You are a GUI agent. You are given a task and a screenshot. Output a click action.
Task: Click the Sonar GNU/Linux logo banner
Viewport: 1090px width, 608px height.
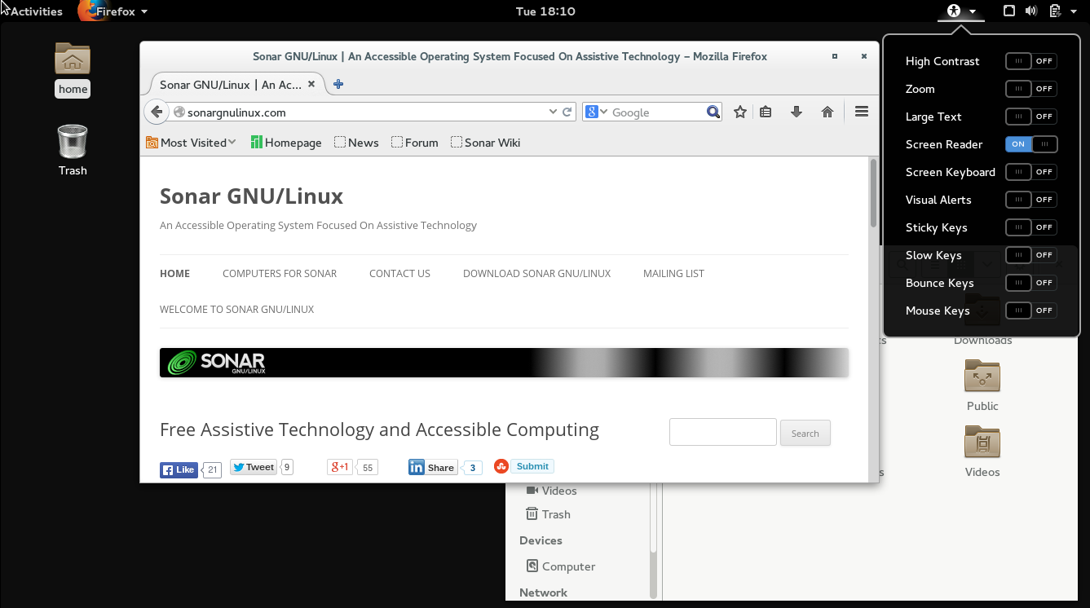[504, 363]
